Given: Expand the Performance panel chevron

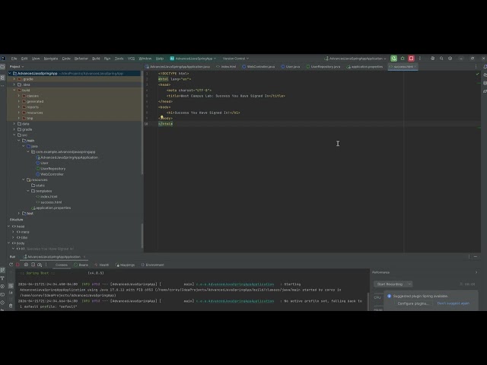Looking at the screenshot, I should [x=476, y=272].
